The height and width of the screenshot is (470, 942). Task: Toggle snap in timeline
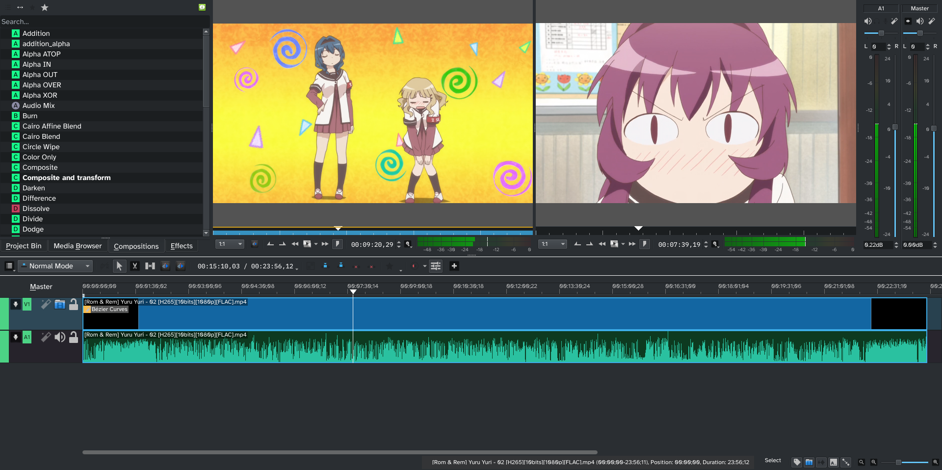coord(846,462)
